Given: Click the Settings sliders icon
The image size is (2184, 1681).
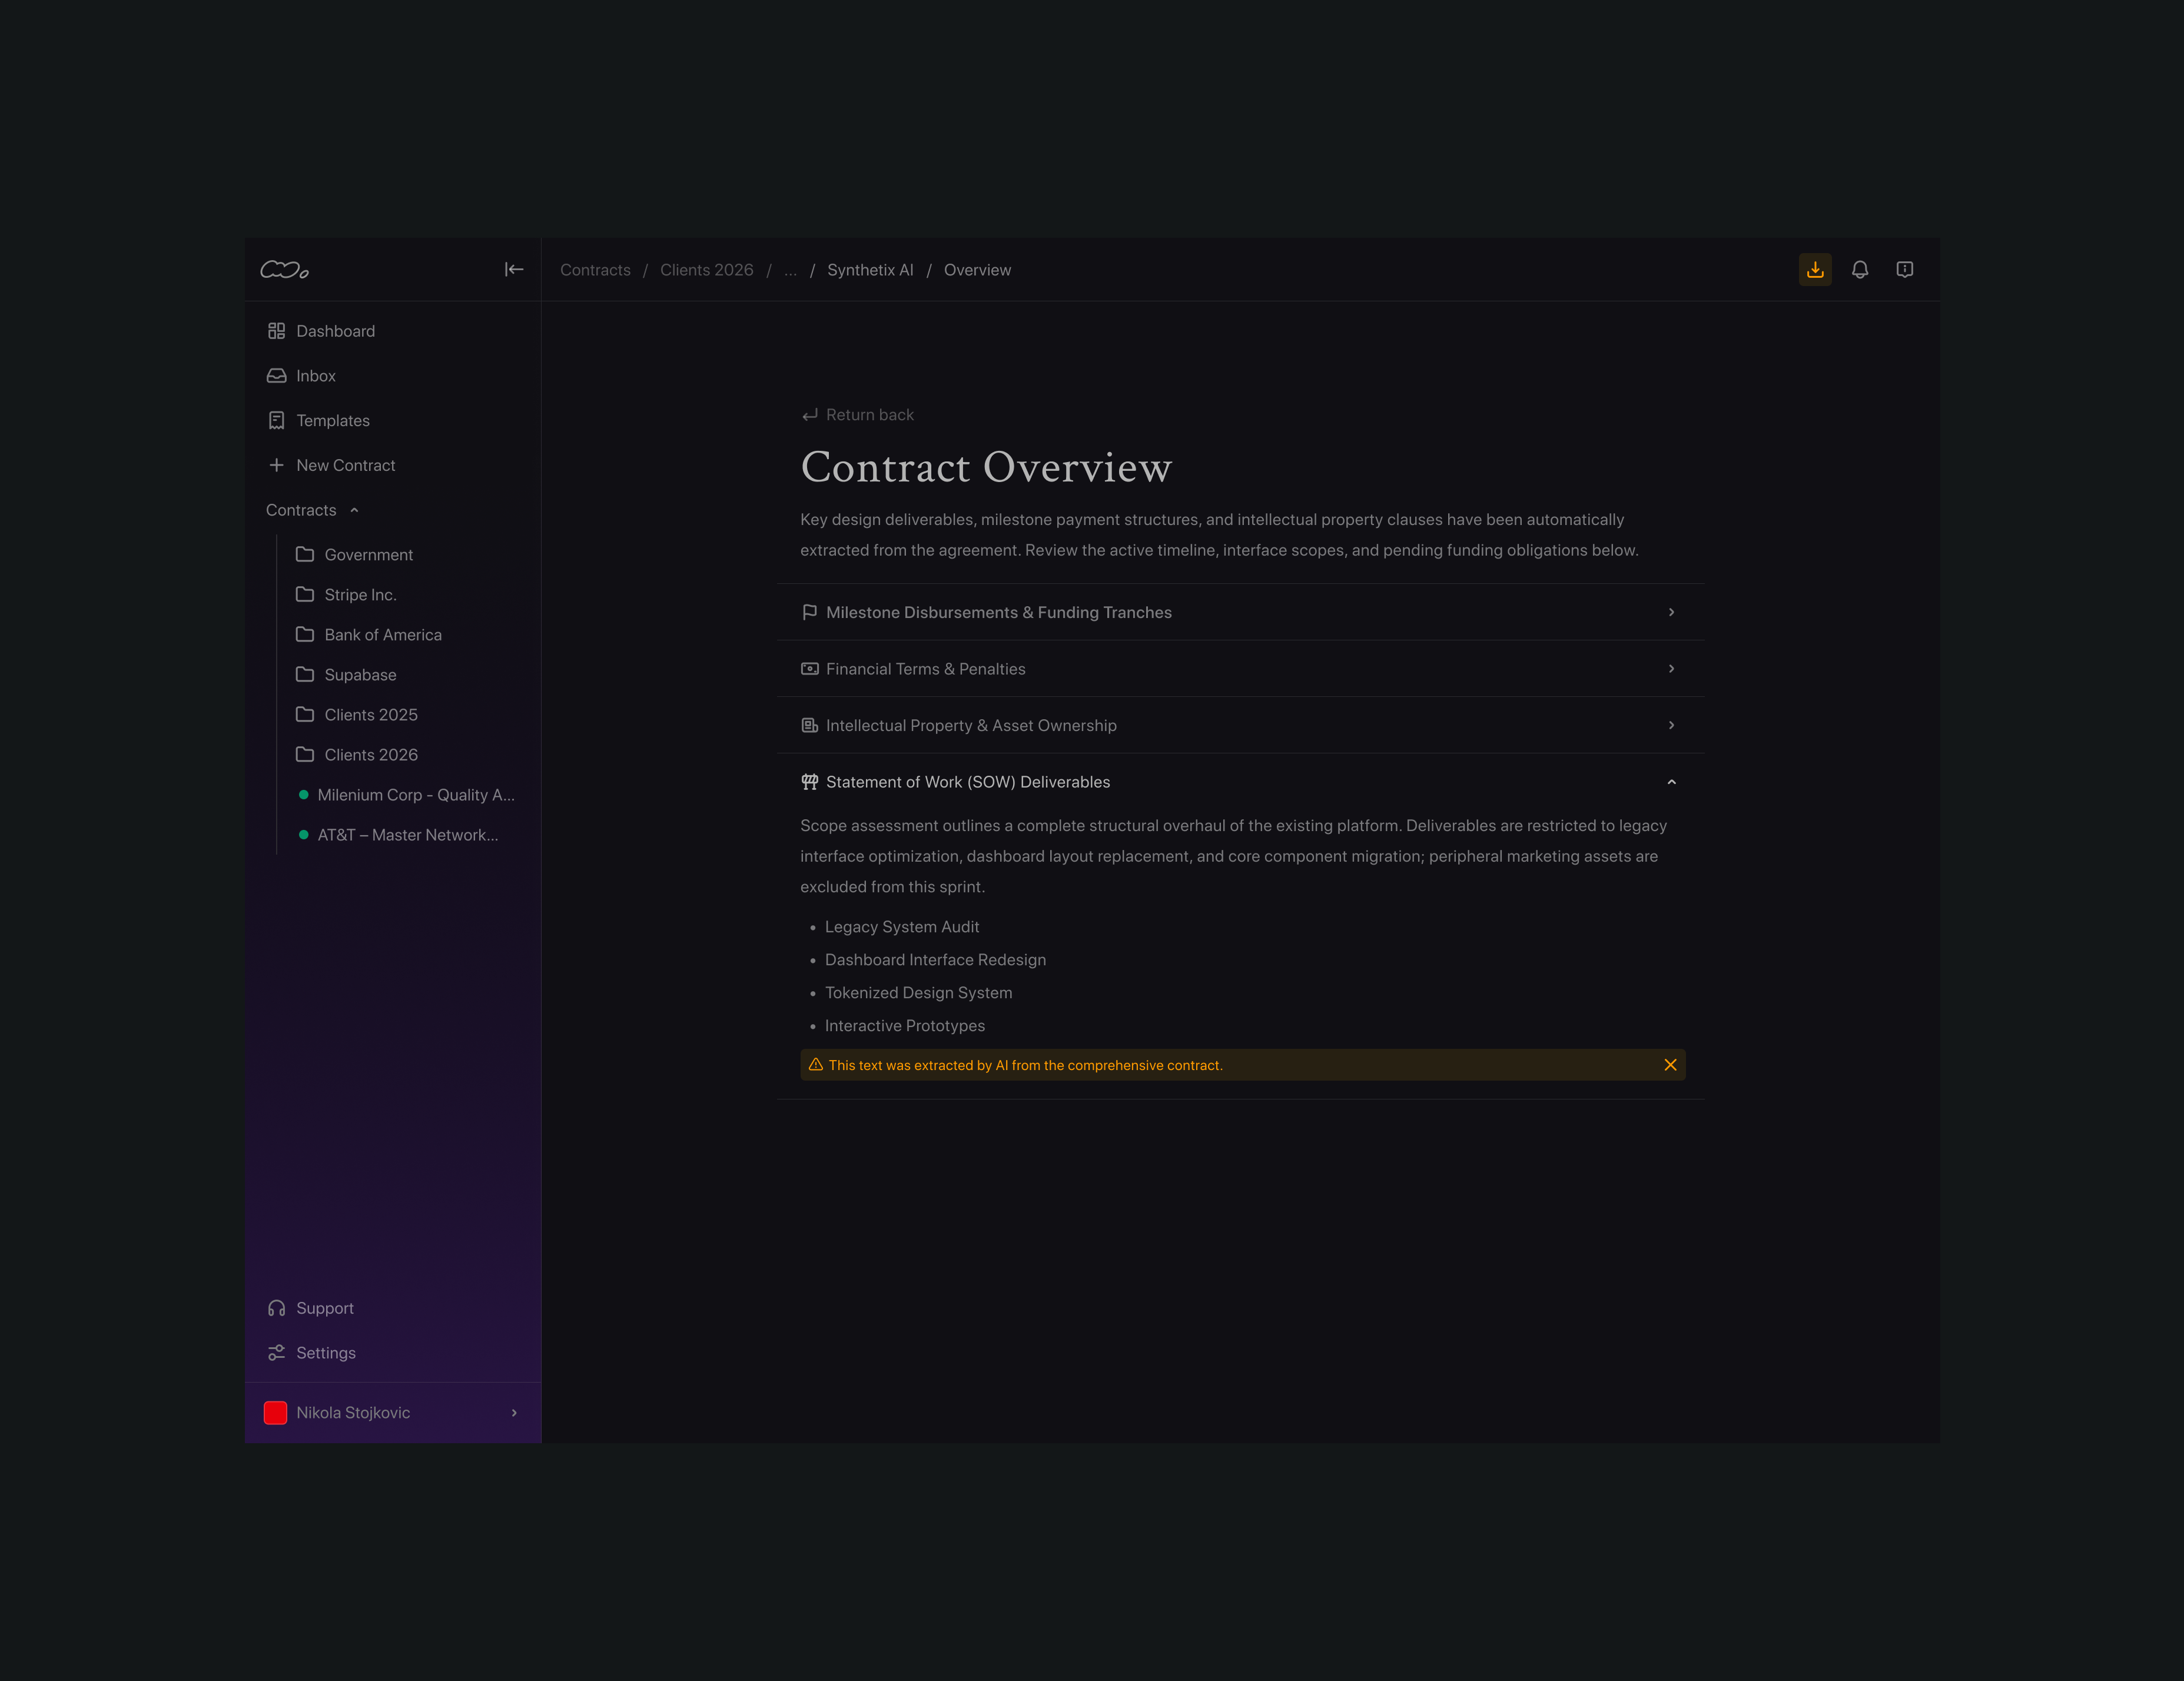Looking at the screenshot, I should click(277, 1353).
